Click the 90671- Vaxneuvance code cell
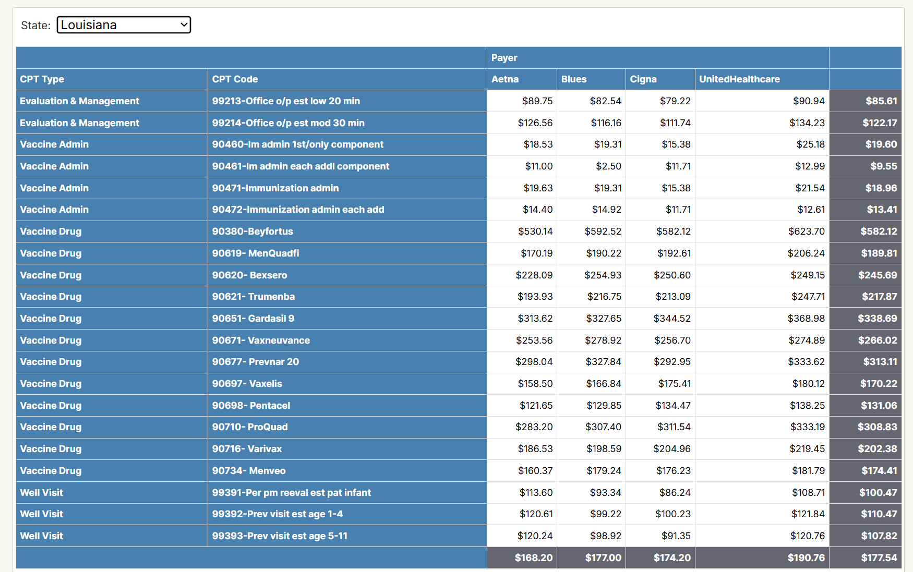Image resolution: width=913 pixels, height=572 pixels. pyautogui.click(x=347, y=340)
